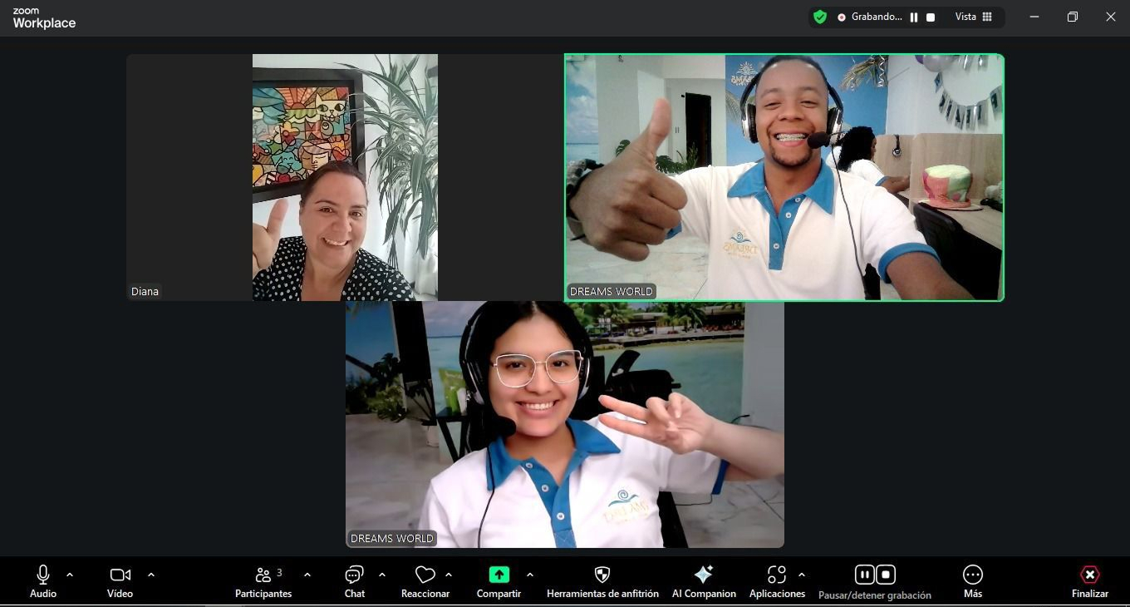Click the green Compartir share icon
This screenshot has width=1130, height=607.
pyautogui.click(x=499, y=575)
